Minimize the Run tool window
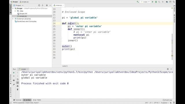 coord(171,69)
